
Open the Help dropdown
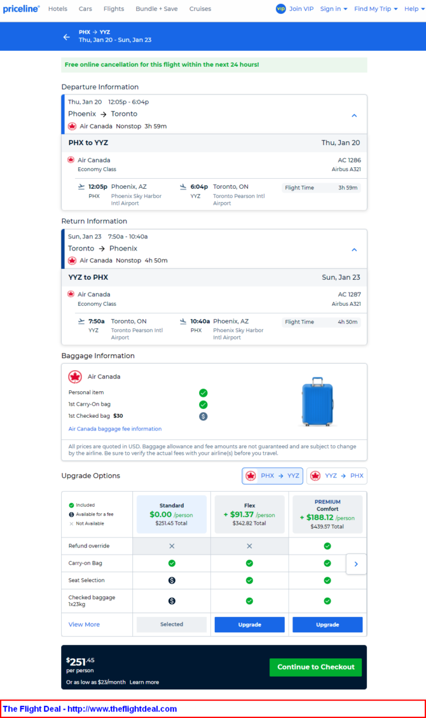point(414,9)
